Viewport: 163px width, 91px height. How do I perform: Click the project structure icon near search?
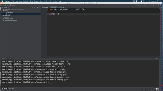pyautogui.click(x=158, y=5)
